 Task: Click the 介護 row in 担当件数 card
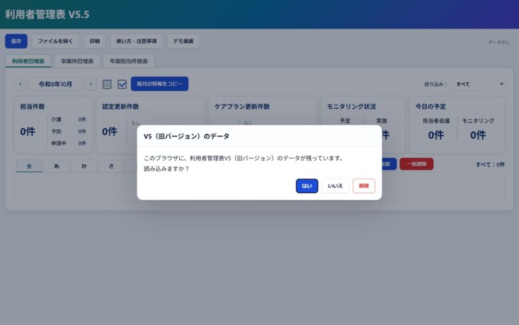tap(69, 120)
